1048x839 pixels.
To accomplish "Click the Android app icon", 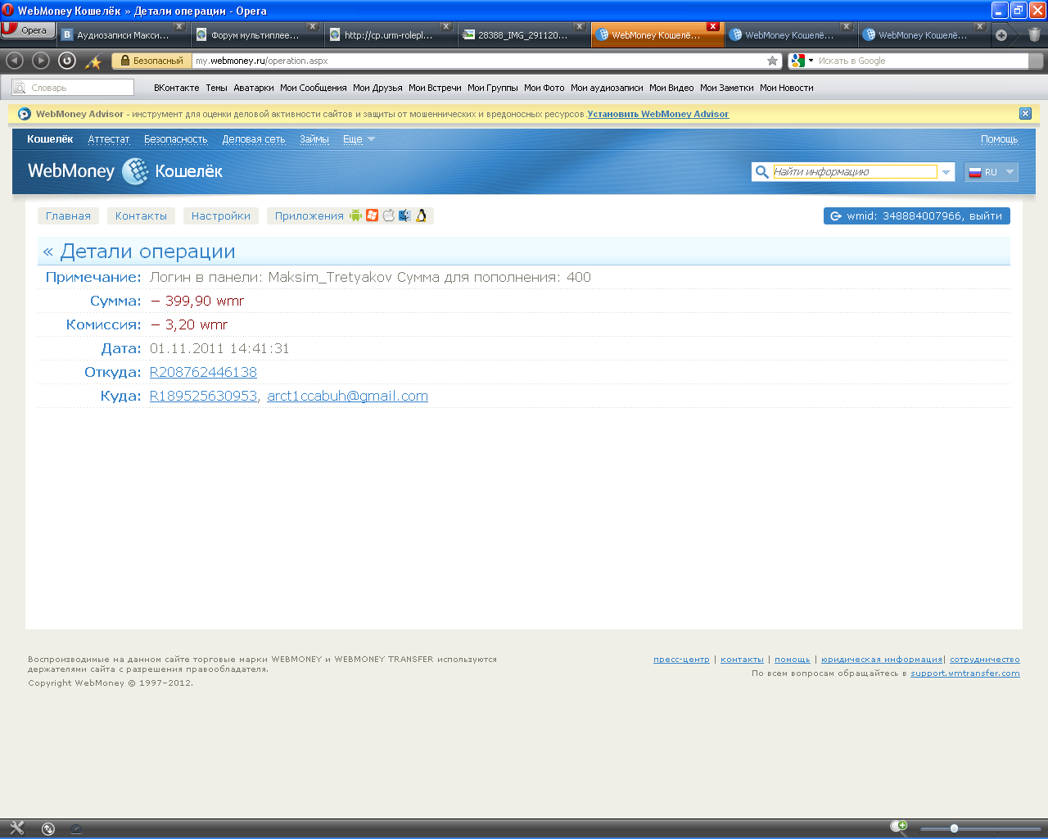I will pos(355,215).
